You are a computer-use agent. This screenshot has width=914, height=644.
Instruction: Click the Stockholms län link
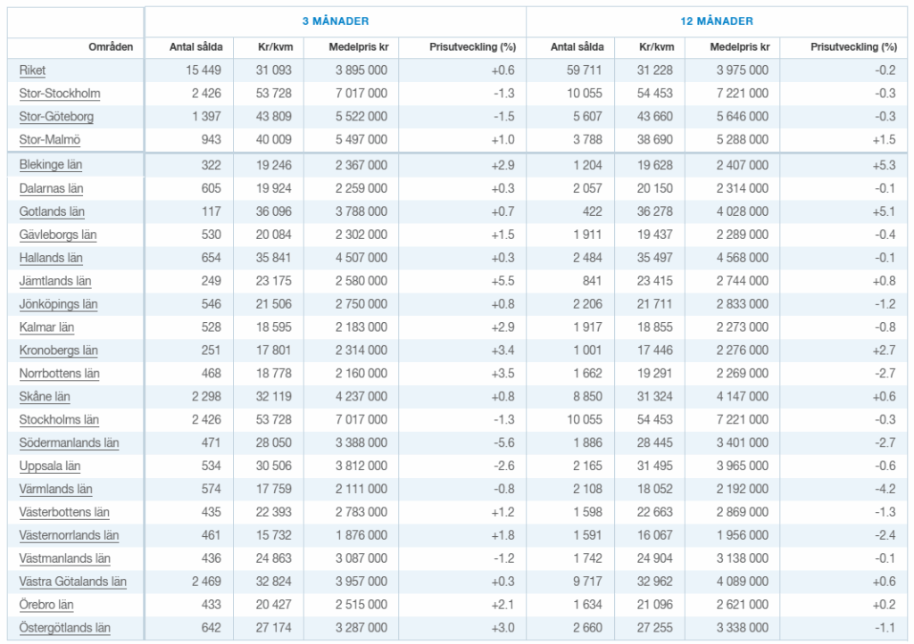click(59, 420)
